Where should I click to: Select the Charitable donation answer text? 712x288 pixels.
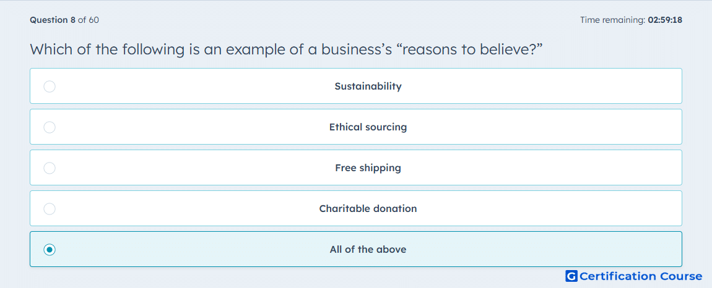(368, 209)
